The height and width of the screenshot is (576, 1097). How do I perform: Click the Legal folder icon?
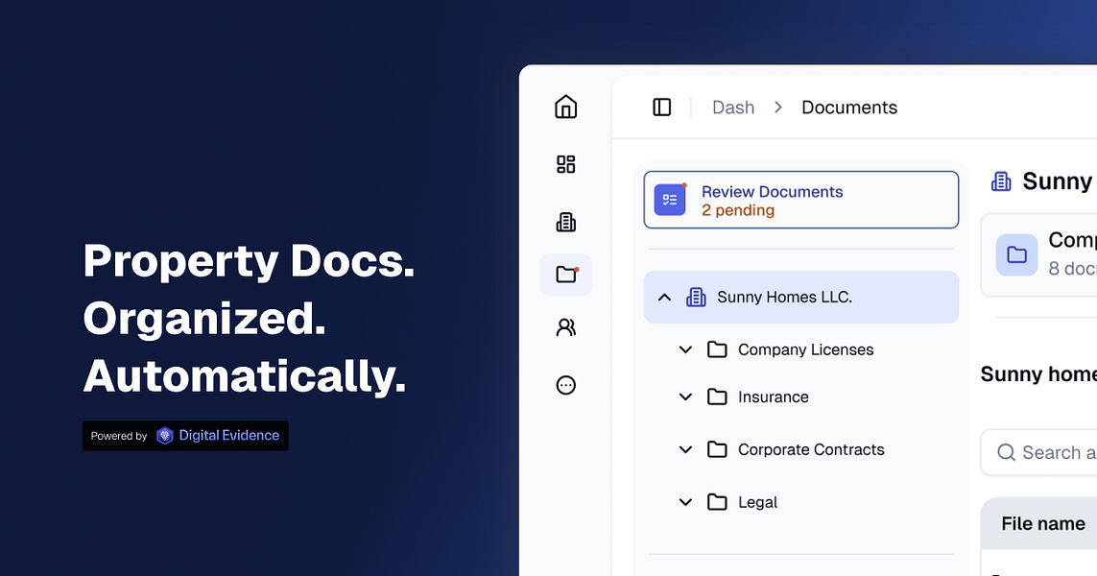tap(717, 502)
